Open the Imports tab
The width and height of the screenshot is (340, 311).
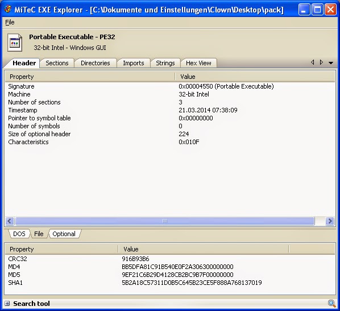pyautogui.click(x=134, y=63)
